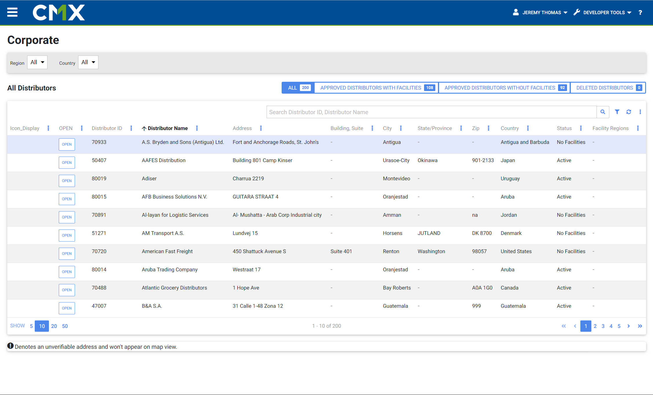The image size is (653, 395).
Task: Open the table filter funnel icon
Action: 617,112
